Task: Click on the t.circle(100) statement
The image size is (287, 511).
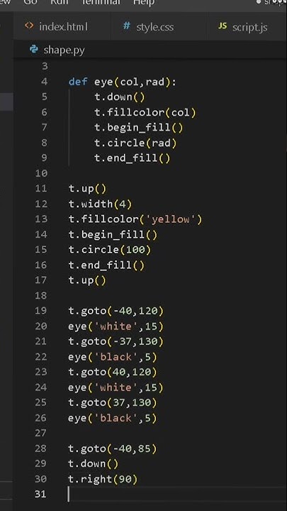Action: (110, 250)
